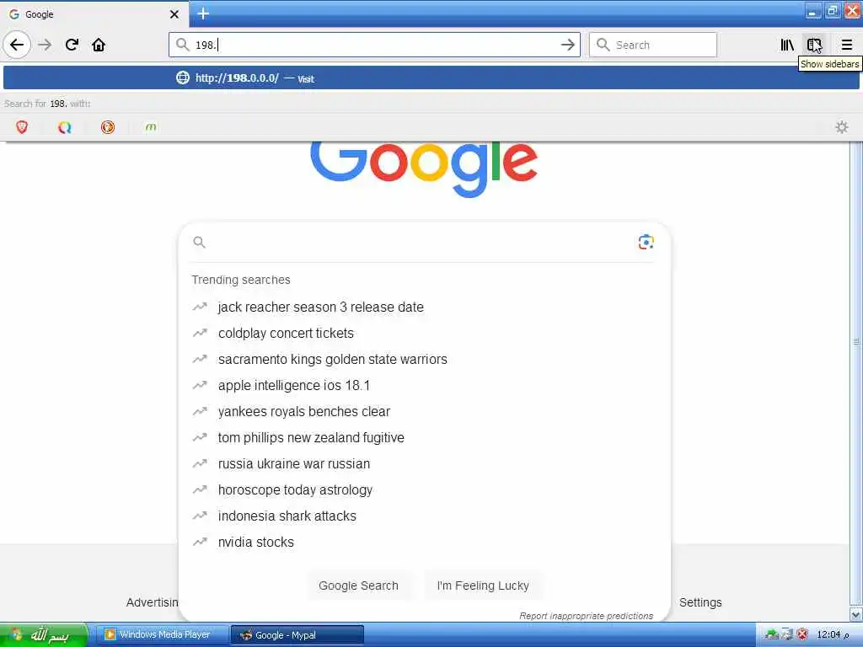Open Google Lens image search icon
This screenshot has width=863, height=647.
tap(646, 242)
